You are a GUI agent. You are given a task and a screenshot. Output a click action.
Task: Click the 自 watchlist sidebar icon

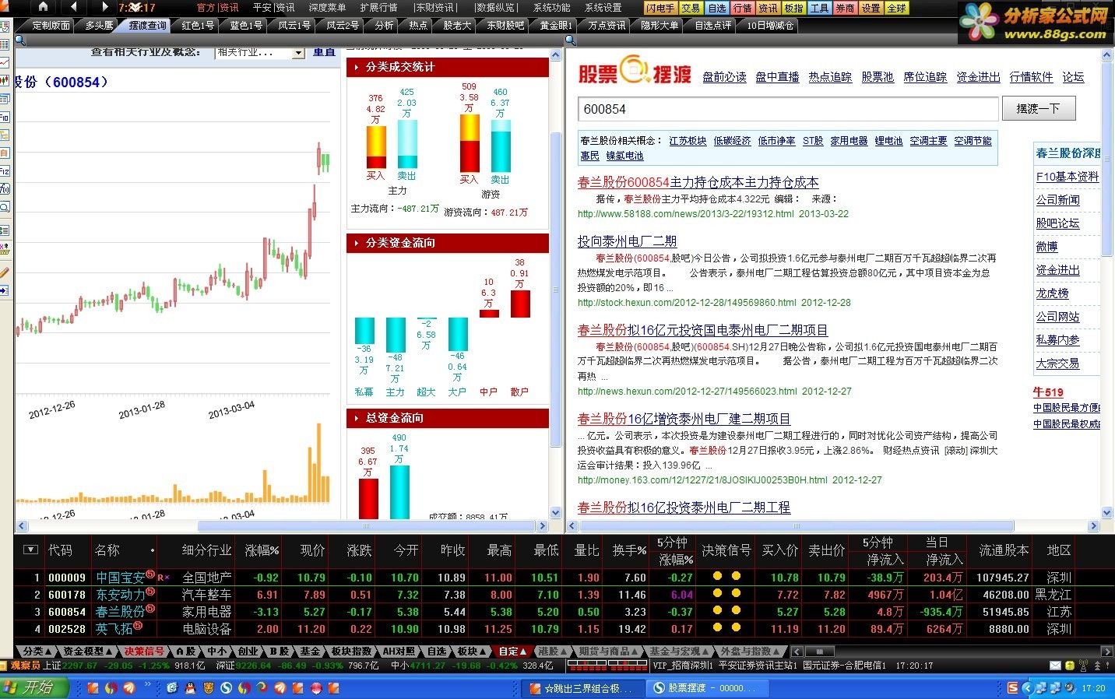[x=5, y=153]
